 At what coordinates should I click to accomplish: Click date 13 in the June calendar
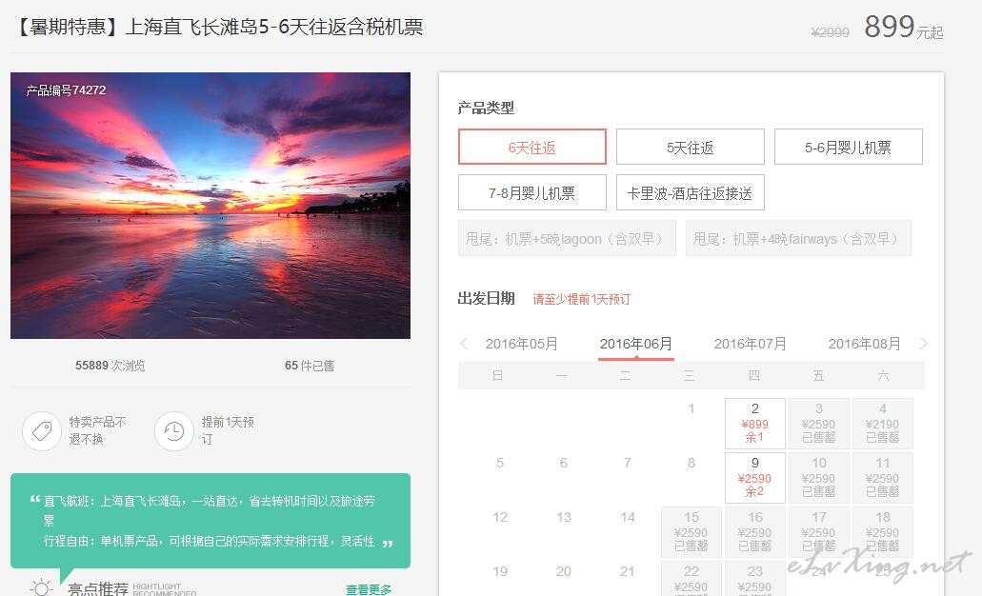pos(564,518)
